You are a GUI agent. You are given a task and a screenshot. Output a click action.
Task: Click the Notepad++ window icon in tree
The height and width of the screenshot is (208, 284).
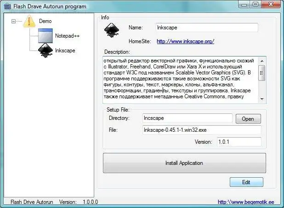45,36
